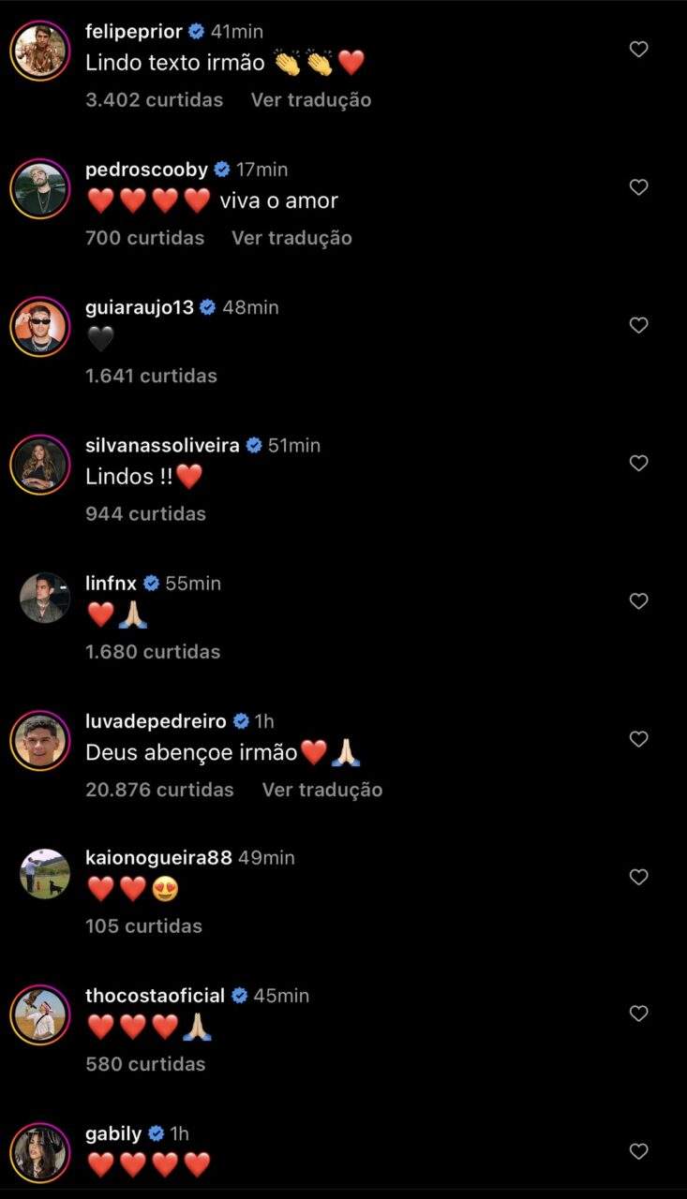This screenshot has width=687, height=1199.
Task: Click "Ver tradução" under pedroscooby's comment
Action: [x=291, y=238]
